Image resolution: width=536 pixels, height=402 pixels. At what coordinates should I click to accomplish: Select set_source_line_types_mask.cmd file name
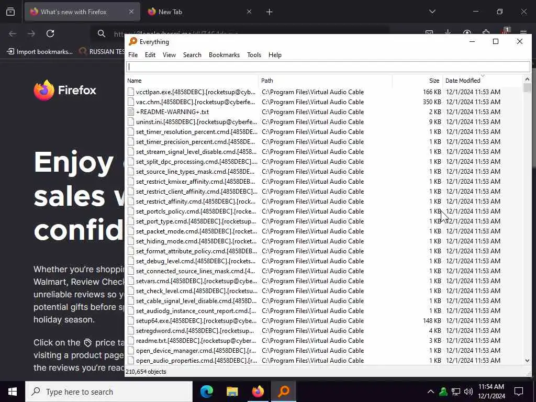click(x=195, y=172)
